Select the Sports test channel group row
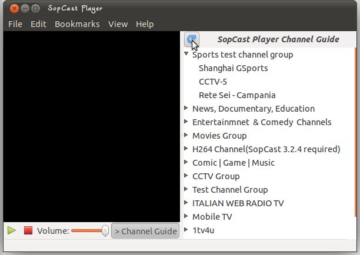Viewport: 360px width, 255px height. tap(269, 55)
